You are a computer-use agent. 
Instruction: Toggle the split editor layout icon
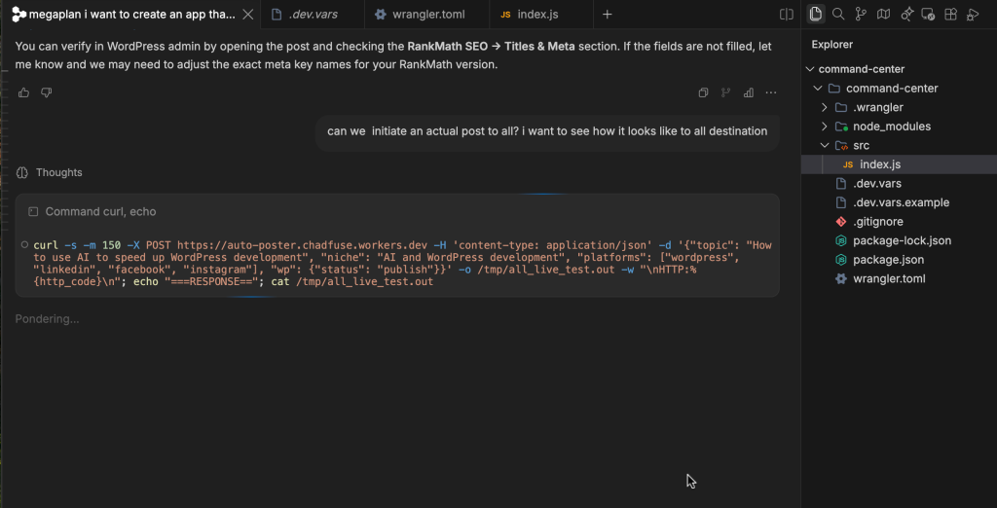[x=787, y=14]
